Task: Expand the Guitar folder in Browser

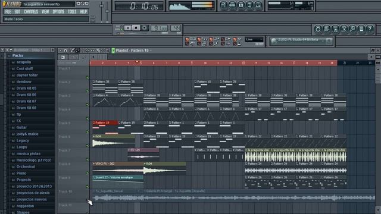Action: click(21, 127)
